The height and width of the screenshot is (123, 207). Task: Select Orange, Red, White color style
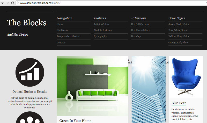point(178,42)
